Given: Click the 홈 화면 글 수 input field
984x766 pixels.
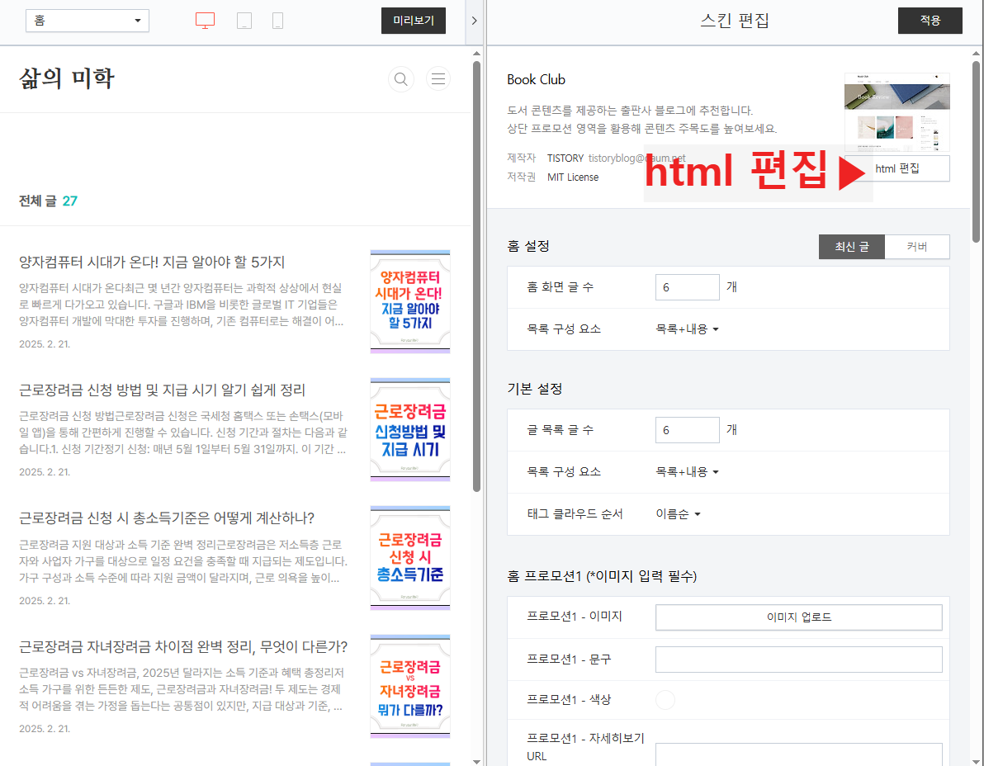Looking at the screenshot, I should tap(687, 286).
